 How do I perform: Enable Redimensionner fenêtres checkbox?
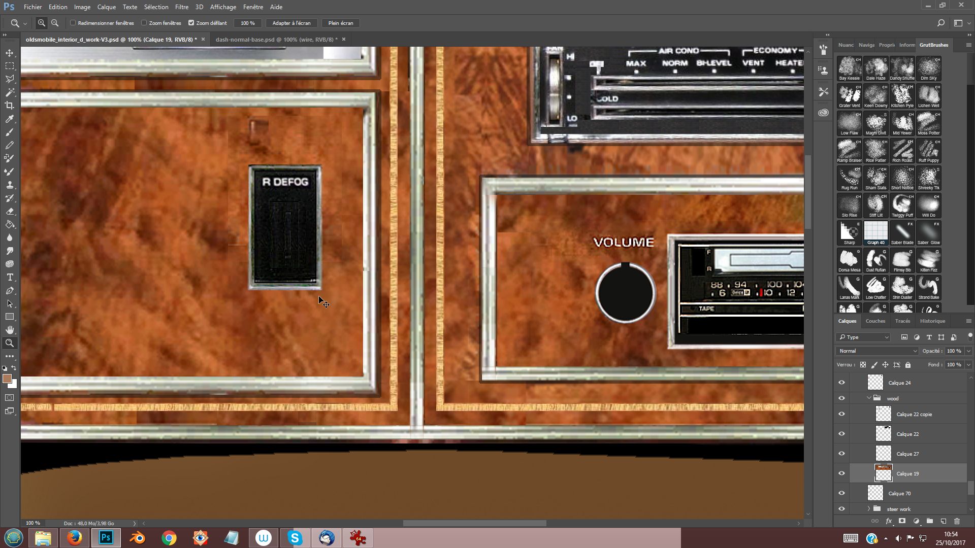coord(73,23)
